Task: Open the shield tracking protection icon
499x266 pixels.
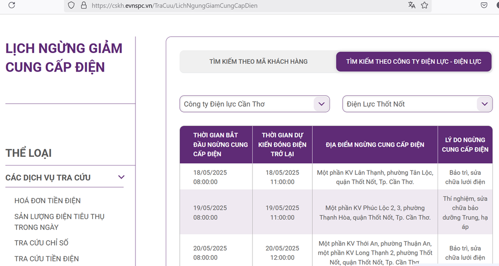Action: pyautogui.click(x=71, y=5)
